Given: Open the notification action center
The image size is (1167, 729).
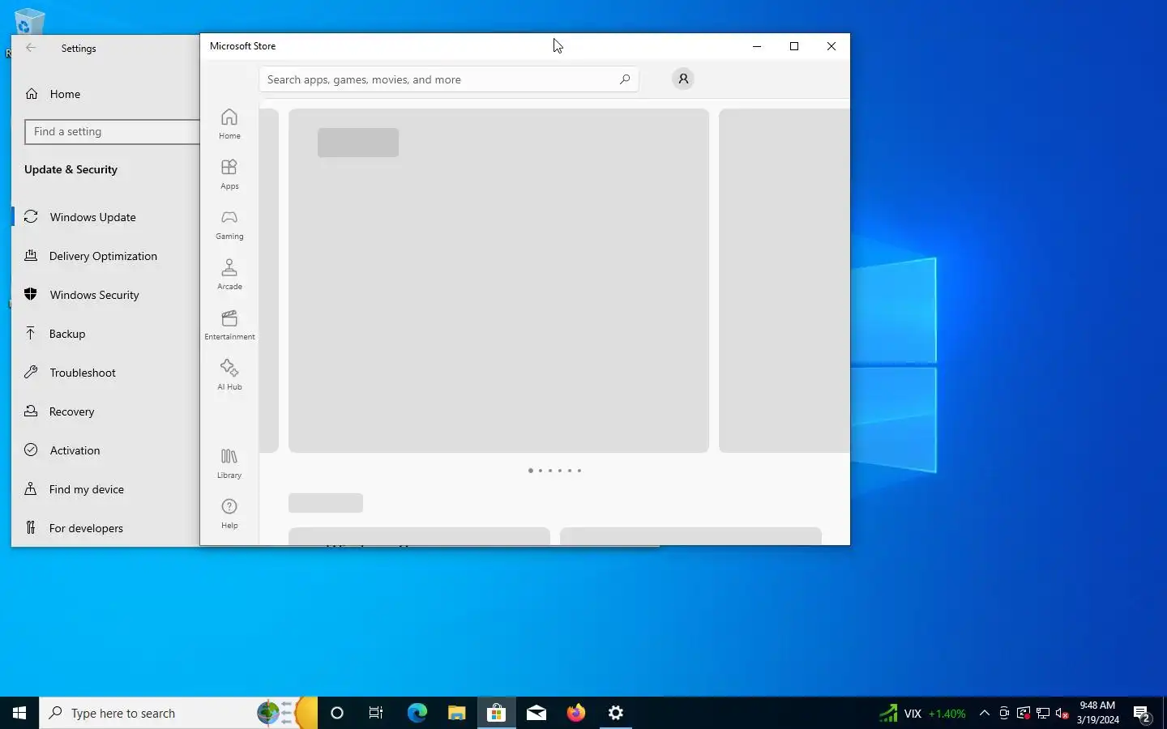Looking at the screenshot, I should click(x=1143, y=714).
